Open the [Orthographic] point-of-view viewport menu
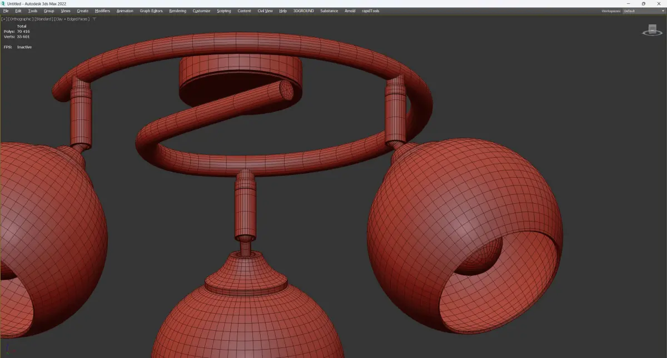The image size is (667, 358). pos(21,19)
